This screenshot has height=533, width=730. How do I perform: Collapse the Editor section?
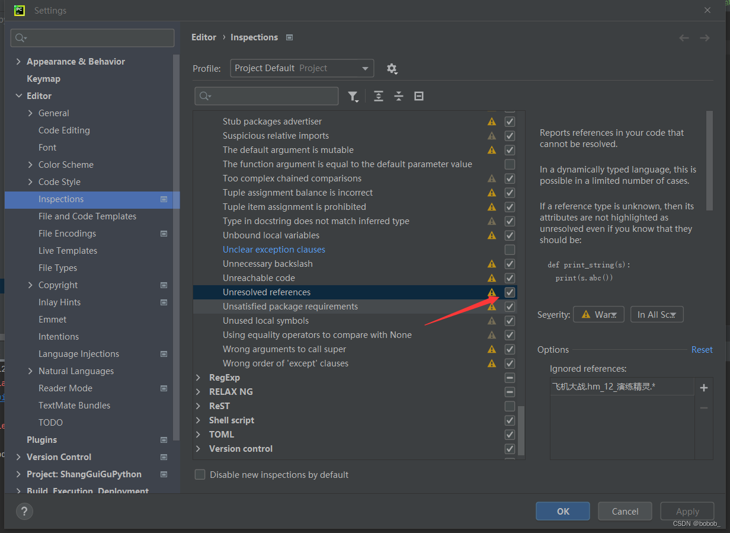click(x=18, y=96)
